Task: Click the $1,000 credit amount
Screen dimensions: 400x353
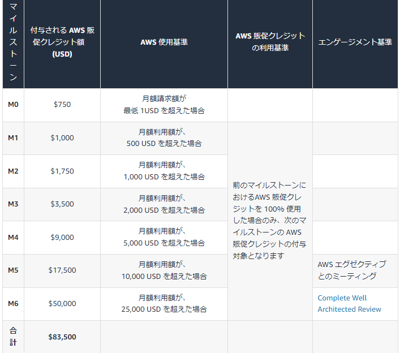Action: (62, 138)
